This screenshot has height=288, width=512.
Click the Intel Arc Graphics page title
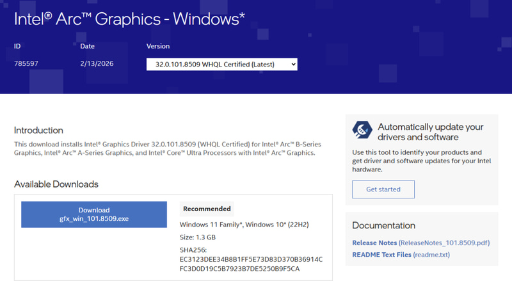(130, 19)
